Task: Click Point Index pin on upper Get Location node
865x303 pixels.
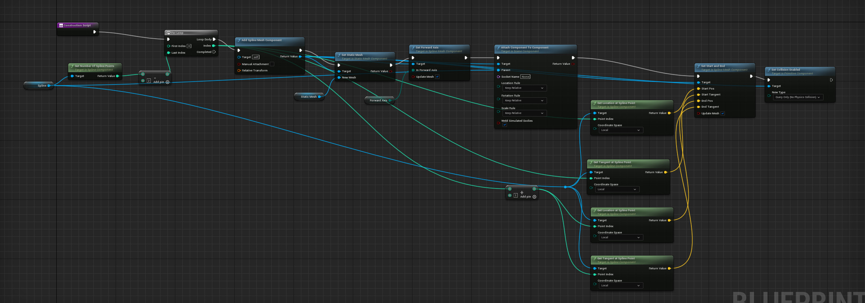Action: coord(595,119)
